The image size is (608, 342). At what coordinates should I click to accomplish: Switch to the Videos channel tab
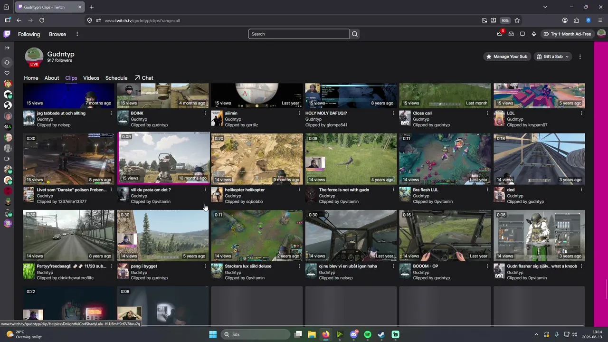tap(91, 78)
